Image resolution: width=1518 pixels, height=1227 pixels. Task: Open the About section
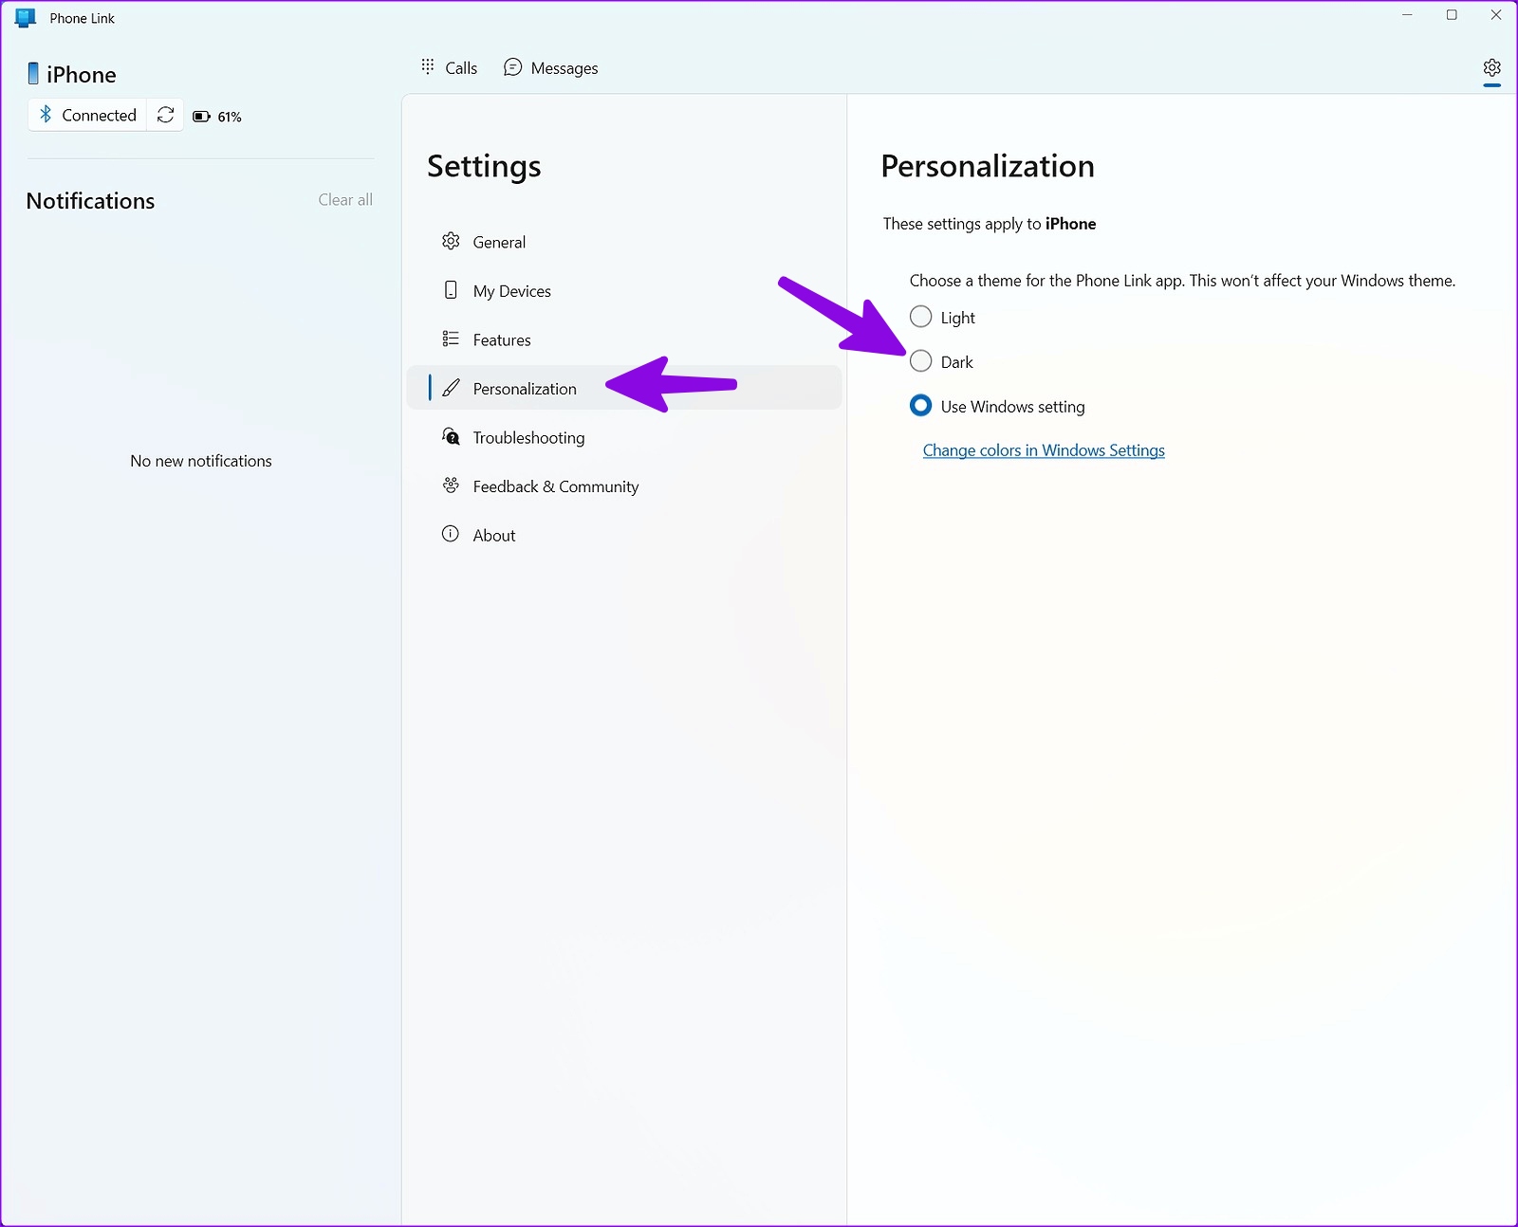[624, 535]
